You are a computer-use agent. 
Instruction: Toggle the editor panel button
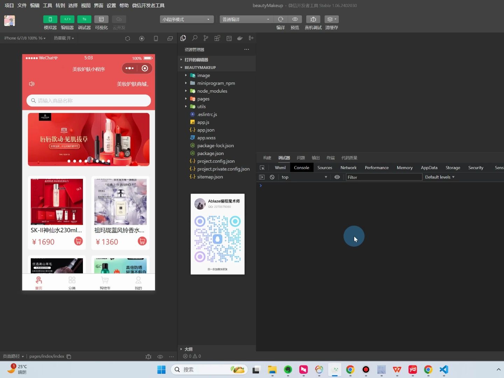point(67,19)
